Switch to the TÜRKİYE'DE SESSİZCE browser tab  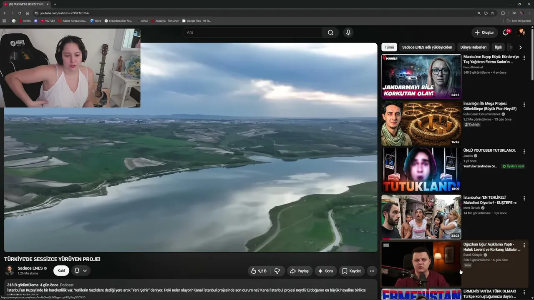pos(26,4)
